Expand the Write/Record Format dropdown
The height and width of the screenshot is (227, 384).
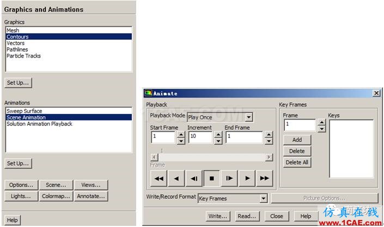264,198
